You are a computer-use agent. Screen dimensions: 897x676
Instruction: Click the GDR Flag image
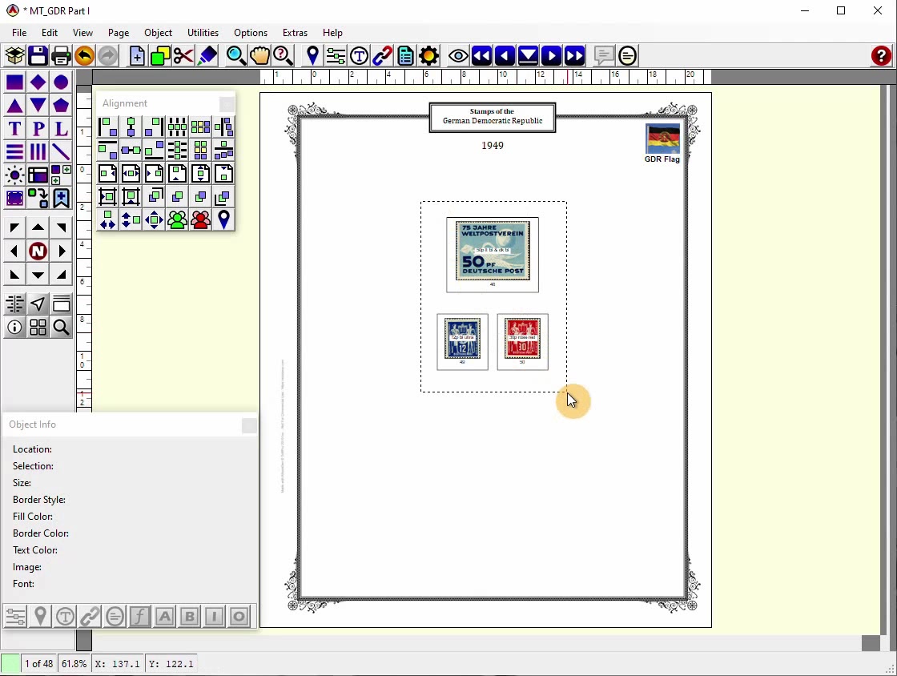coord(662,138)
